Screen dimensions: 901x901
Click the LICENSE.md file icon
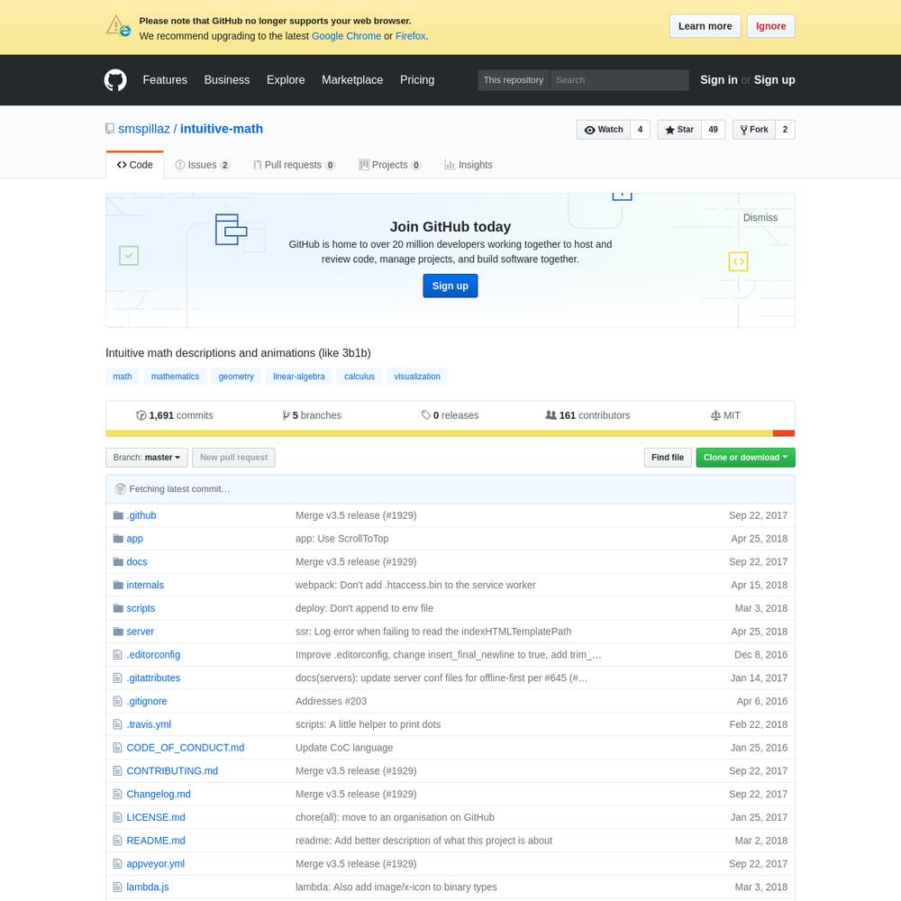(x=118, y=817)
